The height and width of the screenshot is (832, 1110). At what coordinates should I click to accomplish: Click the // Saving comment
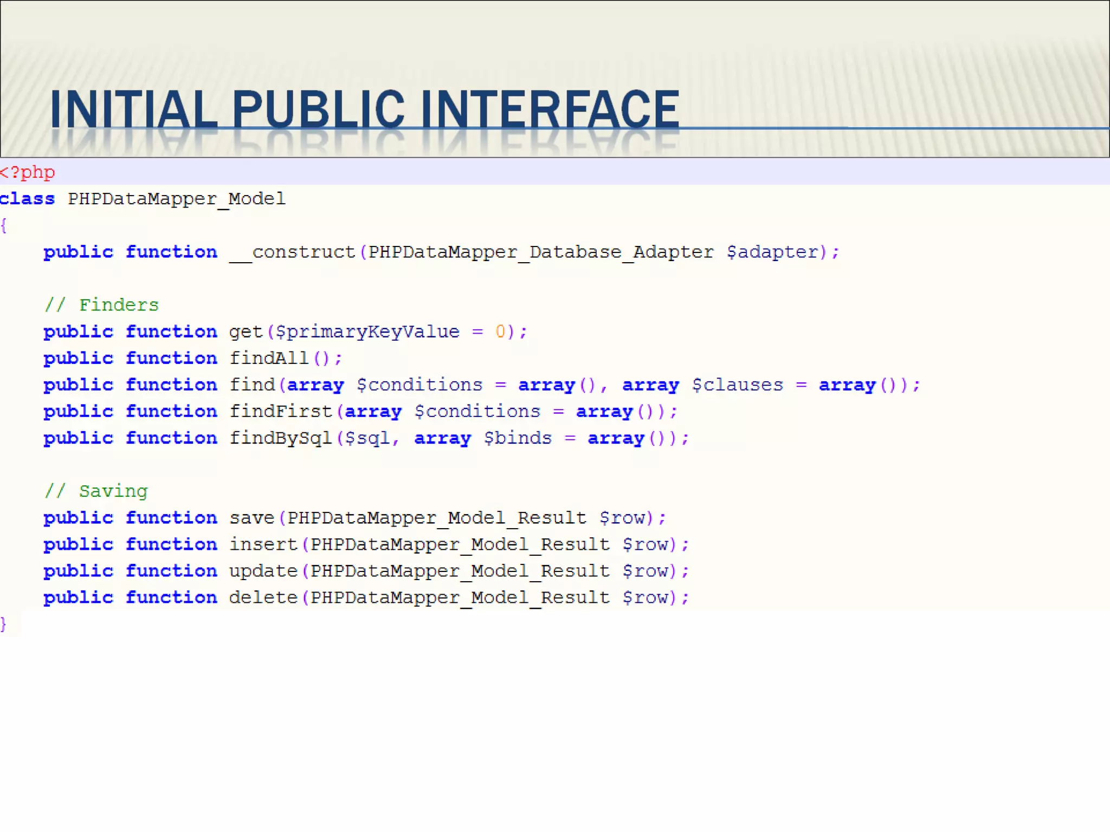pos(96,491)
